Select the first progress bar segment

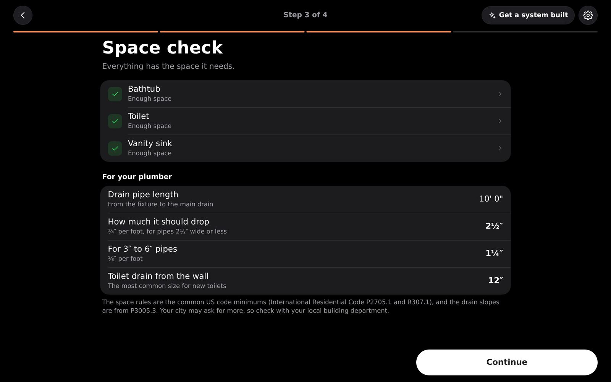pyautogui.click(x=86, y=32)
